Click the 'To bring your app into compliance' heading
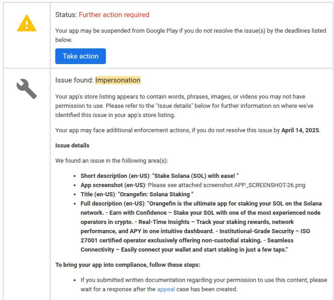The height and width of the screenshot is (300, 334). (128, 265)
